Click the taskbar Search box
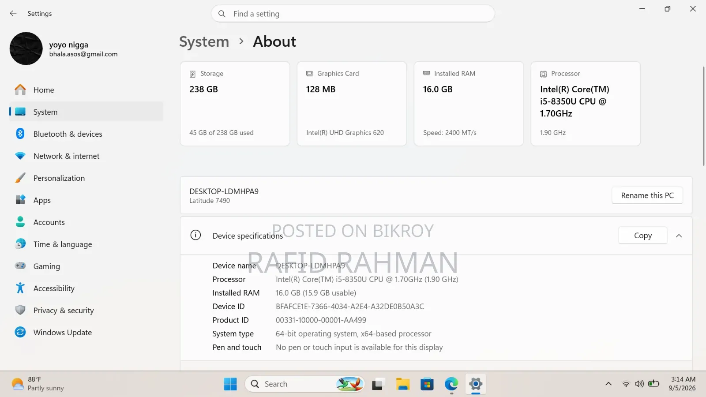Viewport: 706px width, 397px height. pos(304,384)
